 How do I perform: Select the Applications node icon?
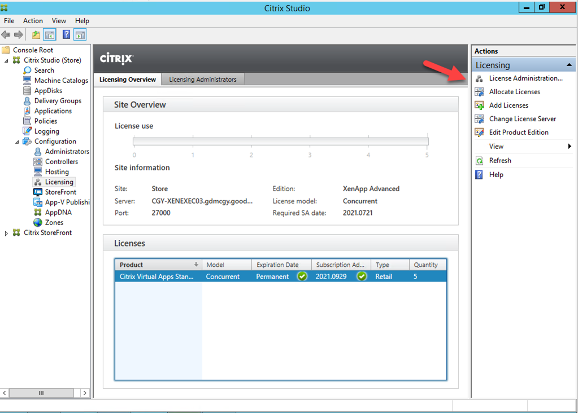[x=27, y=111]
